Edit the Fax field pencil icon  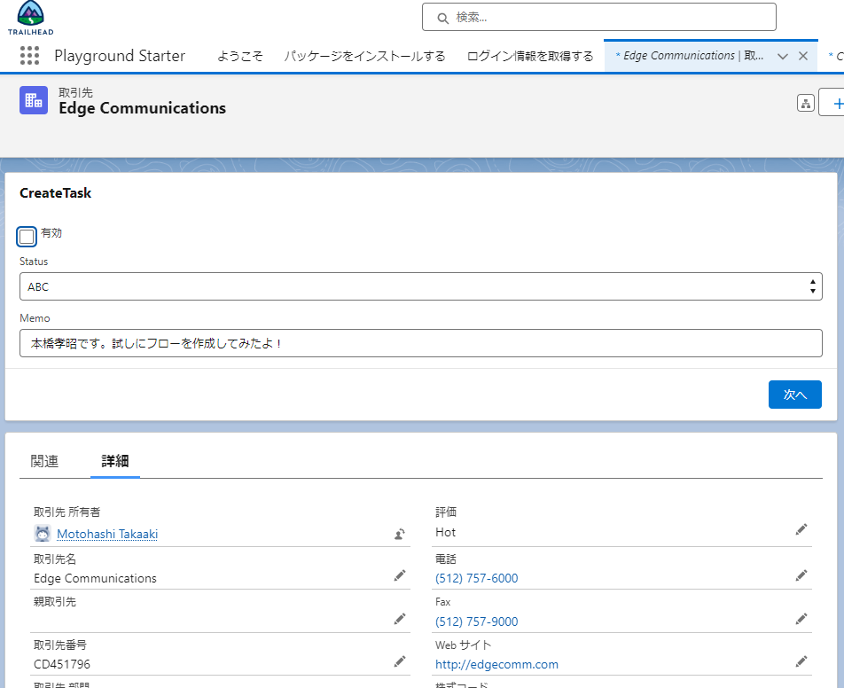pos(801,619)
